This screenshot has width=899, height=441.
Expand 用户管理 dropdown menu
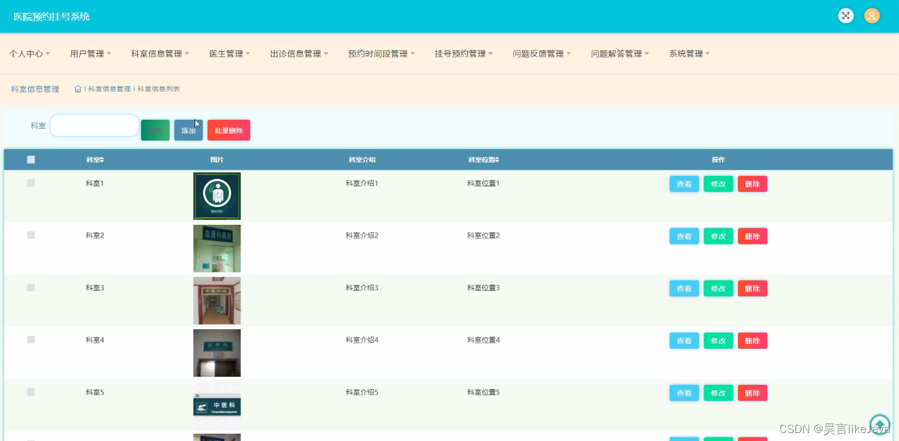(x=90, y=54)
